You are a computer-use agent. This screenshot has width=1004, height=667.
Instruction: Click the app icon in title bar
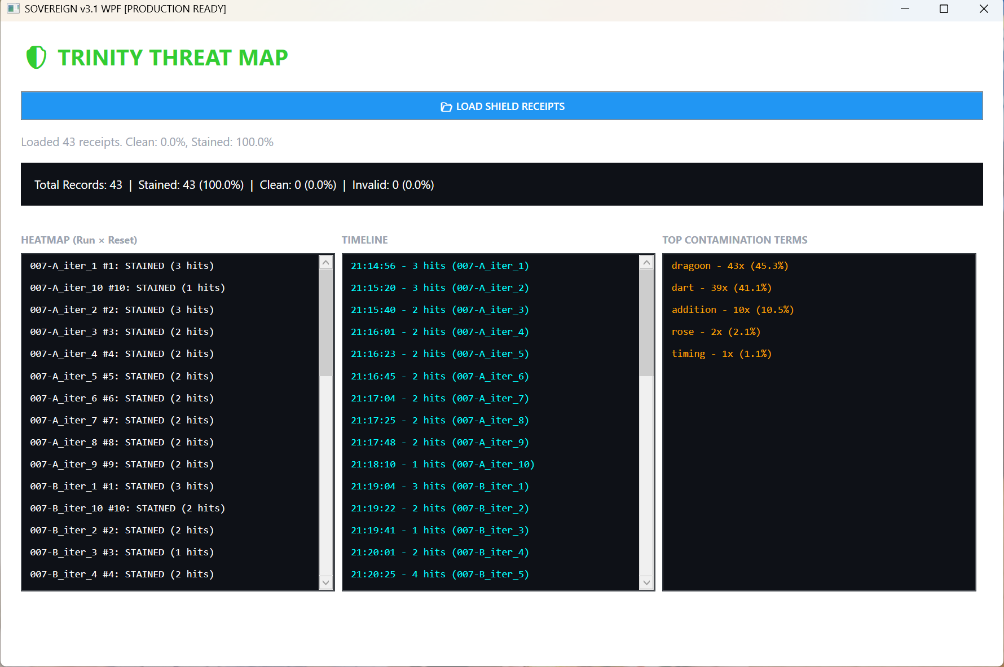pyautogui.click(x=13, y=9)
